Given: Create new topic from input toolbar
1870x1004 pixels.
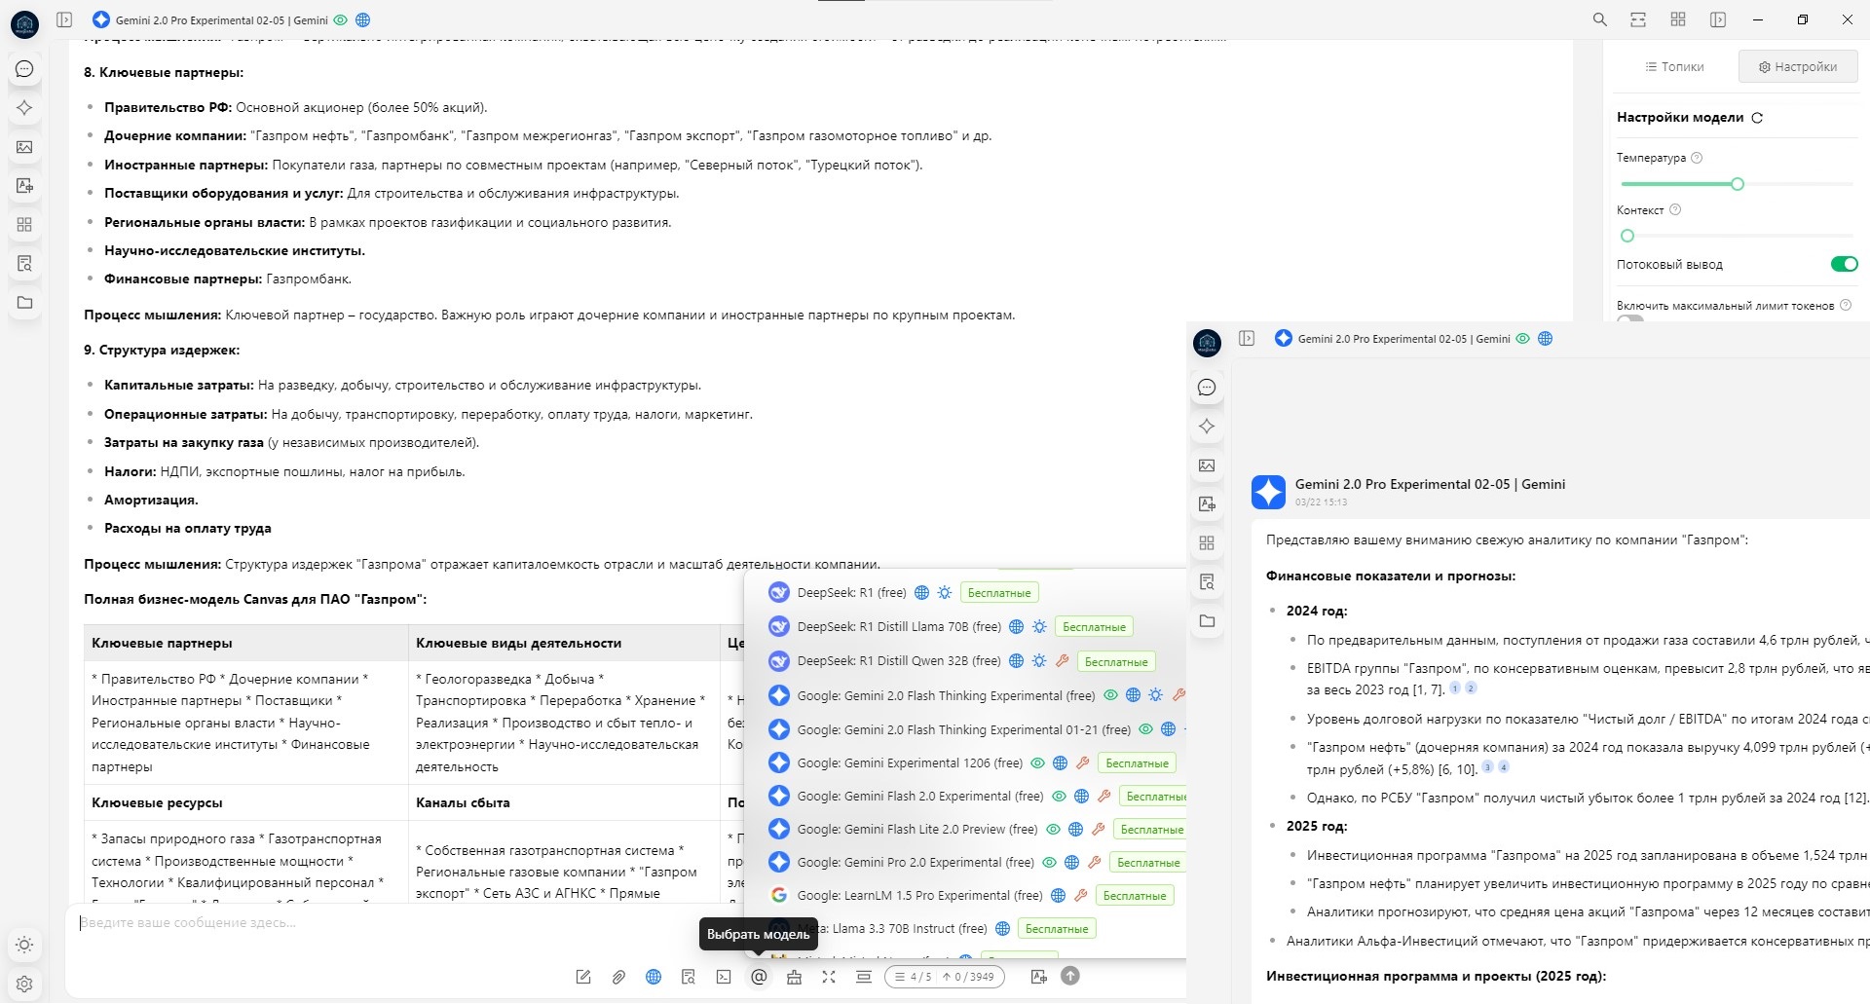Looking at the screenshot, I should pos(583,977).
